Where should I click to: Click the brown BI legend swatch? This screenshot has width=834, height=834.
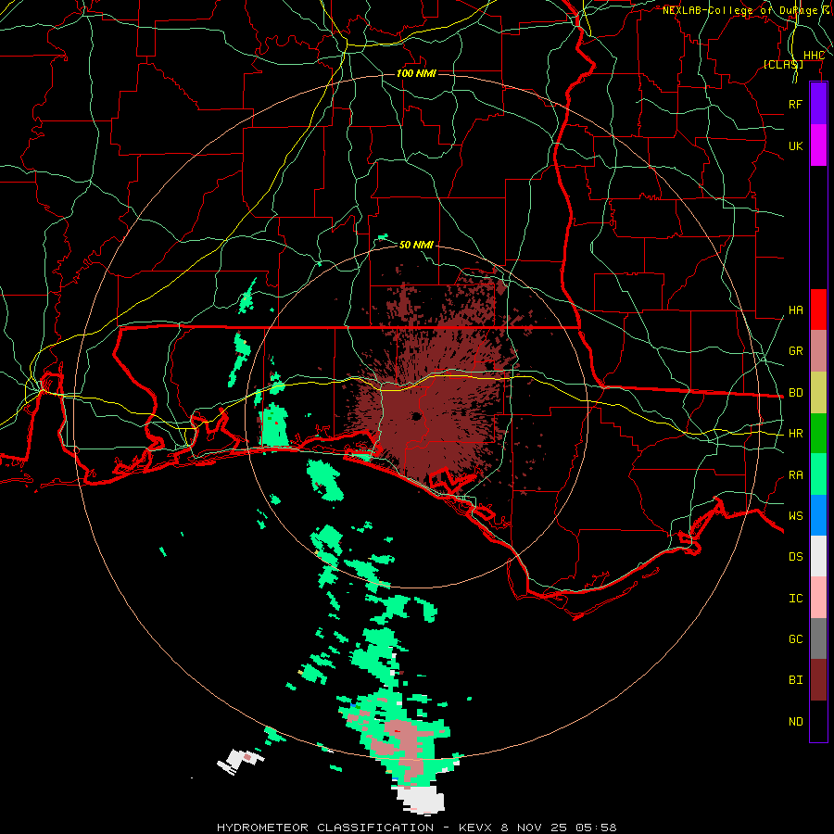pos(818,680)
